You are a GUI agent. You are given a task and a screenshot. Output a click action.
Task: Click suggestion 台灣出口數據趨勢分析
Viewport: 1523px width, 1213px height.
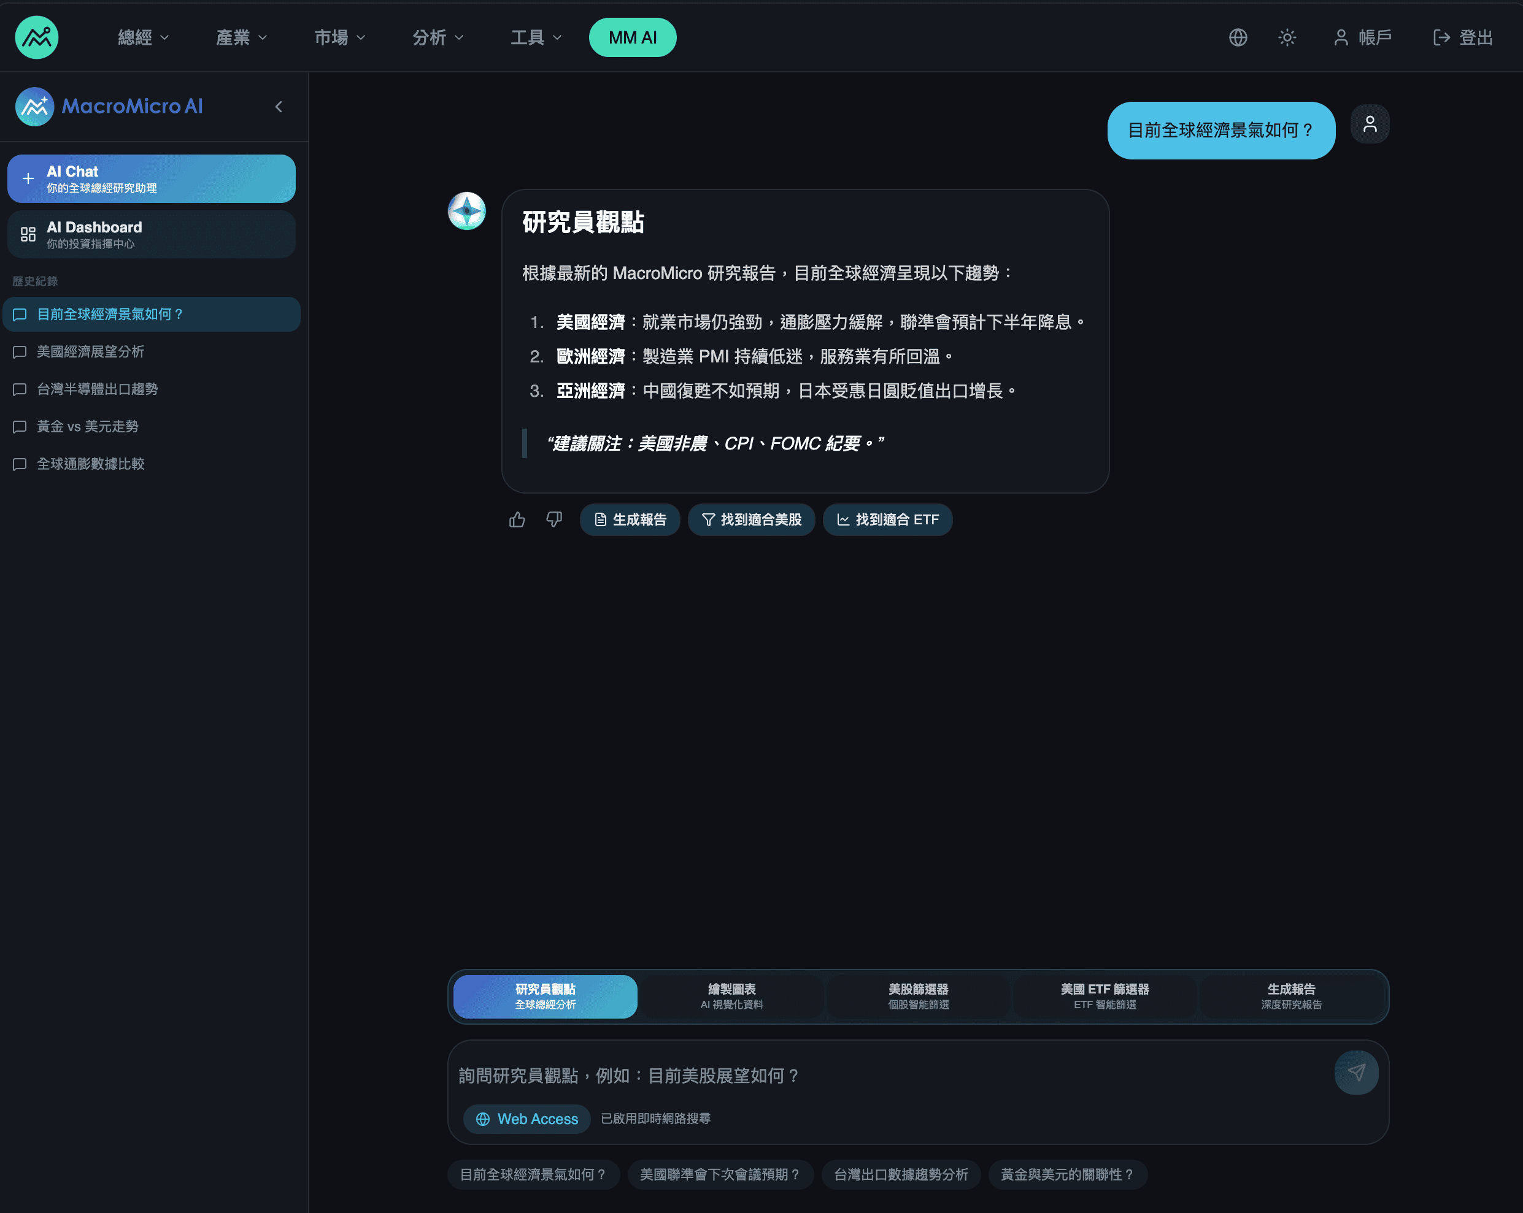[901, 1174]
